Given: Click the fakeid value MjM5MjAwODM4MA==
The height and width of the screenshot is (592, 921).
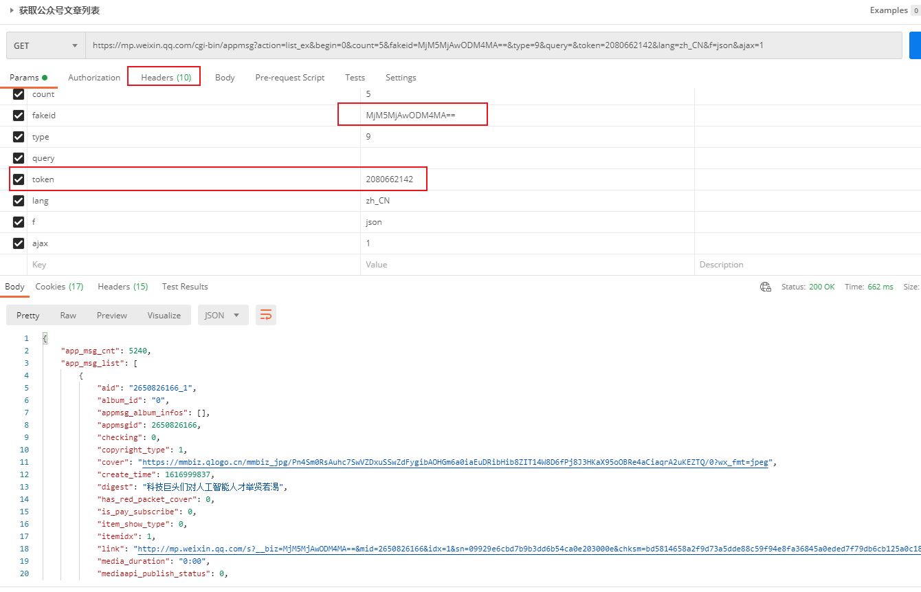Looking at the screenshot, I should (x=410, y=116).
